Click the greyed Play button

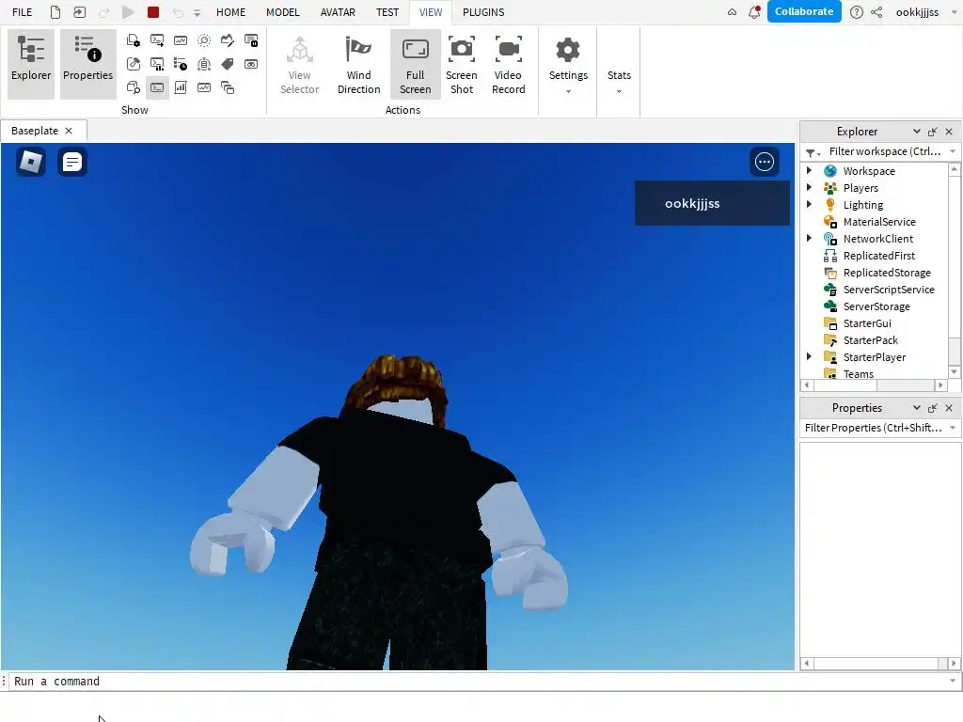[x=128, y=11]
